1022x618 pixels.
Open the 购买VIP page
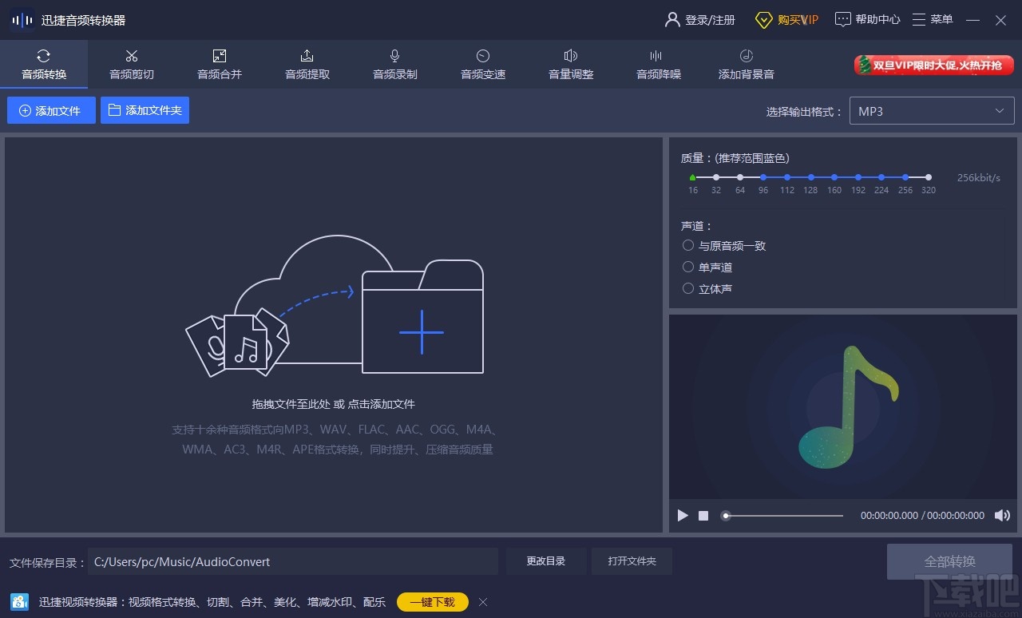coord(786,19)
